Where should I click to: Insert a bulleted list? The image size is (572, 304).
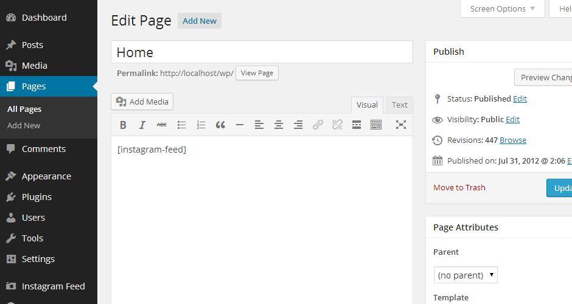click(x=181, y=125)
